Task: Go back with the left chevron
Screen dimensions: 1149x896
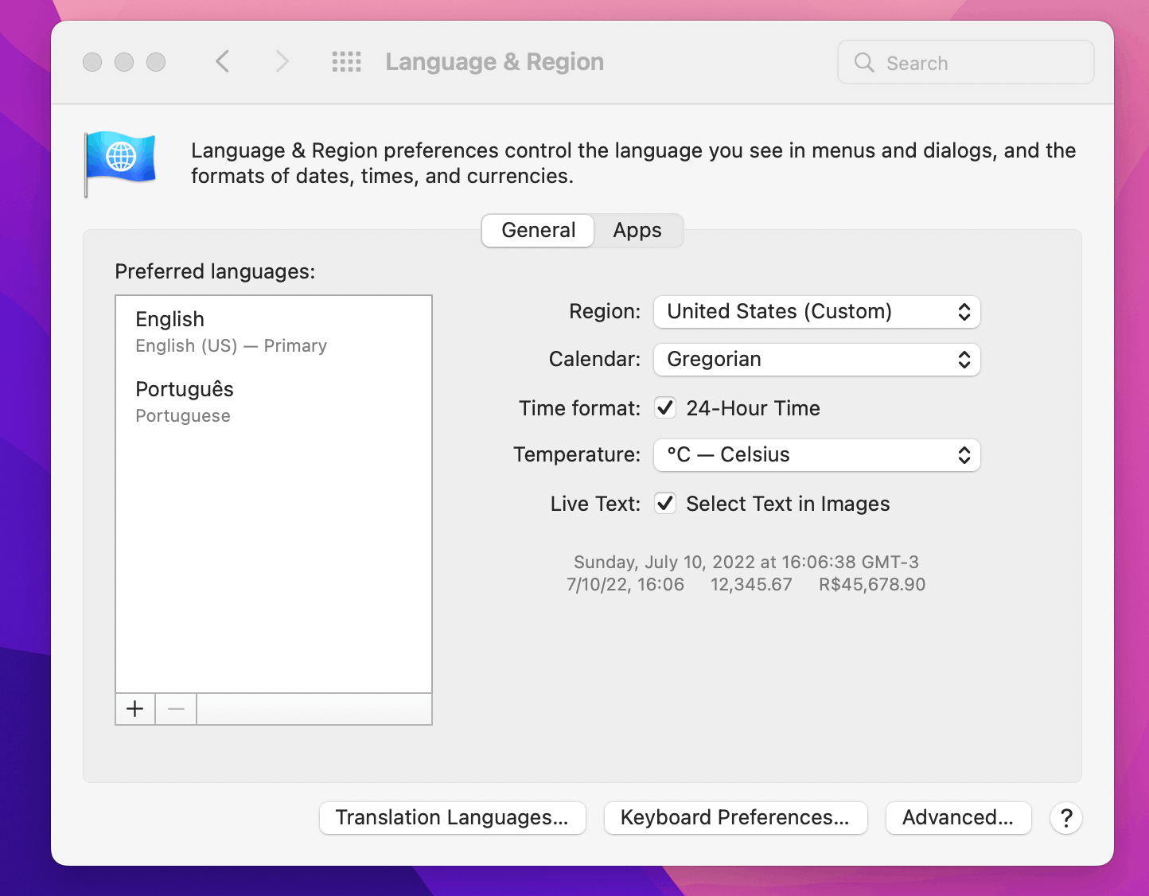Action: pyautogui.click(x=223, y=61)
